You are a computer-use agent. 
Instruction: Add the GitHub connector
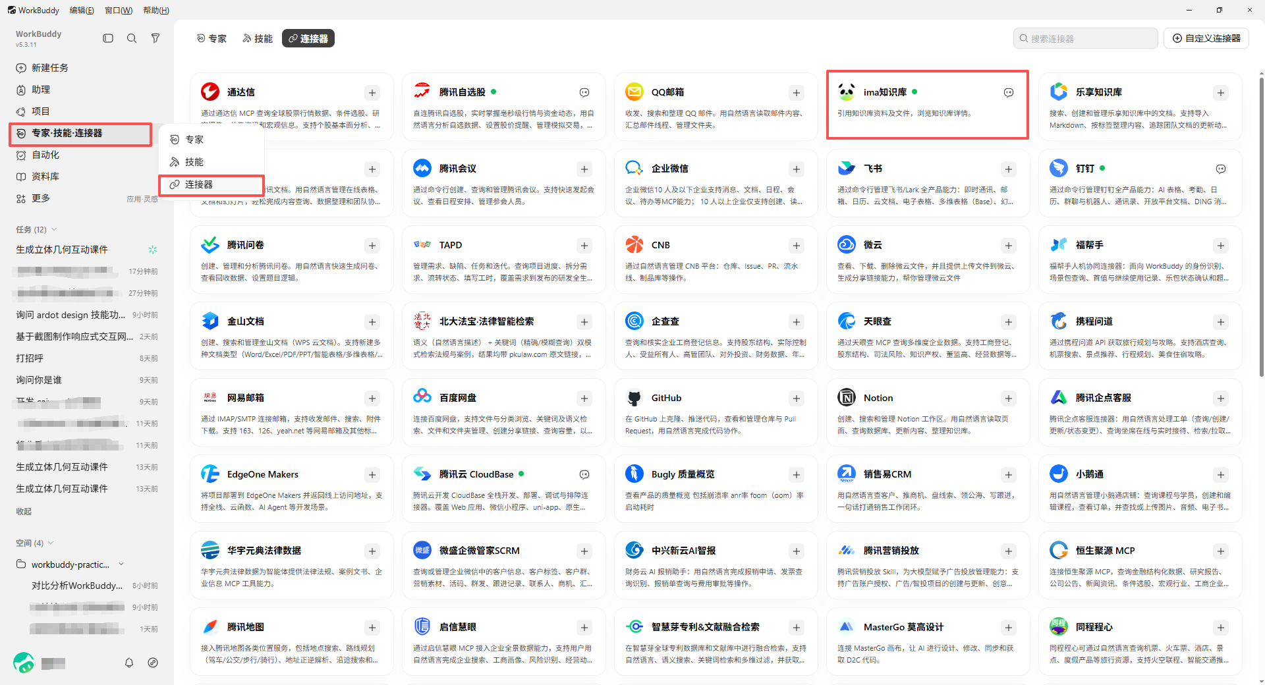click(x=797, y=398)
